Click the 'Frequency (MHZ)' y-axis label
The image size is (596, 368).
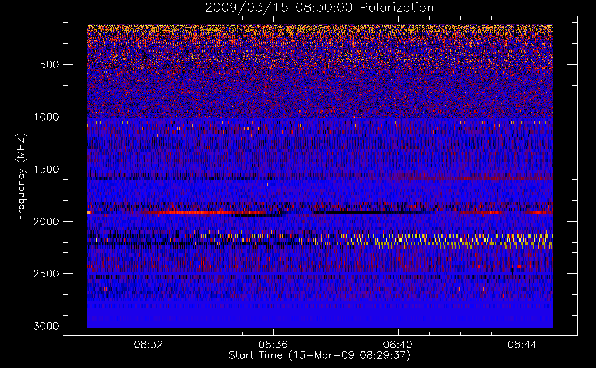coord(21,177)
